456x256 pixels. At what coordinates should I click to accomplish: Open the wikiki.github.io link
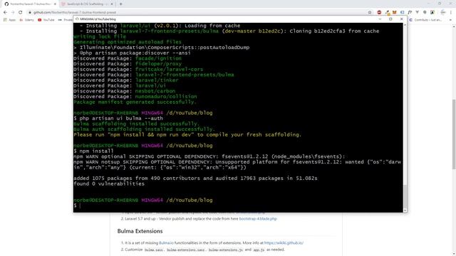(x=284, y=242)
